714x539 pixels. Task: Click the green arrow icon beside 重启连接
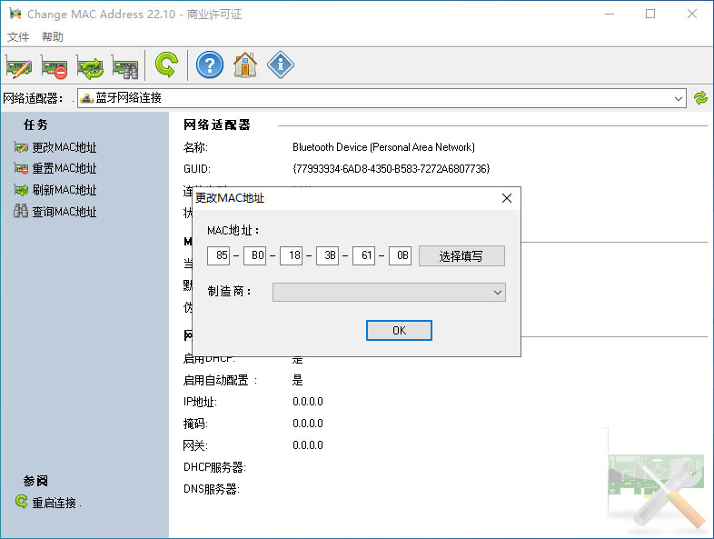[22, 502]
